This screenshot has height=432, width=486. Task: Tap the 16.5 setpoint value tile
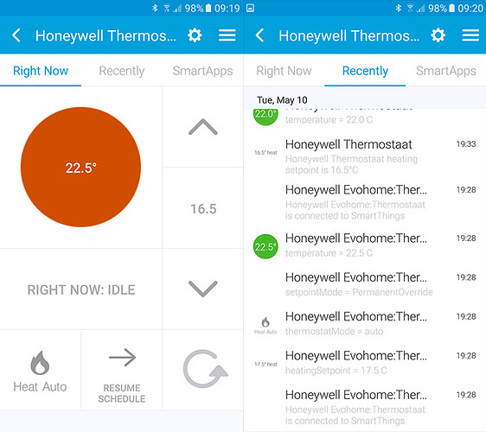(x=203, y=208)
